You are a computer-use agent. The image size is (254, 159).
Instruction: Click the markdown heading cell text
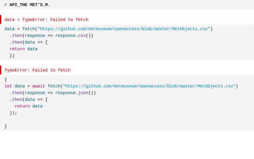tap(30, 5)
